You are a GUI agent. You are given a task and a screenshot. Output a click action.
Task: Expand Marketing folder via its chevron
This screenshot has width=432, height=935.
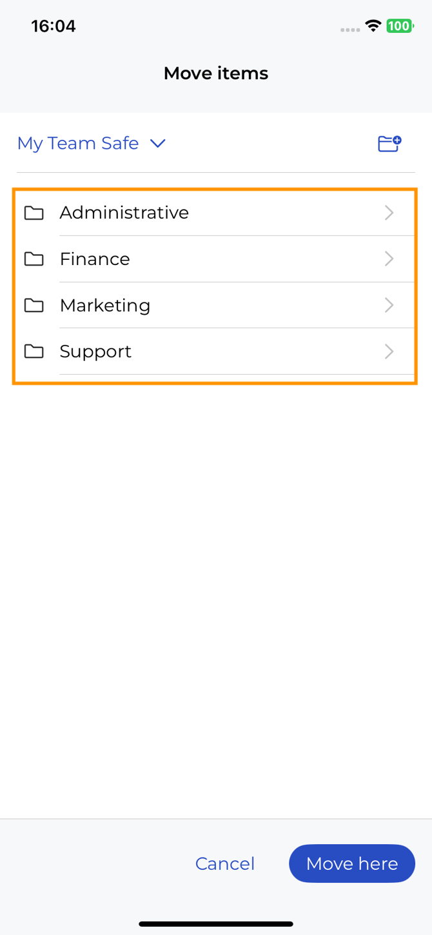389,305
